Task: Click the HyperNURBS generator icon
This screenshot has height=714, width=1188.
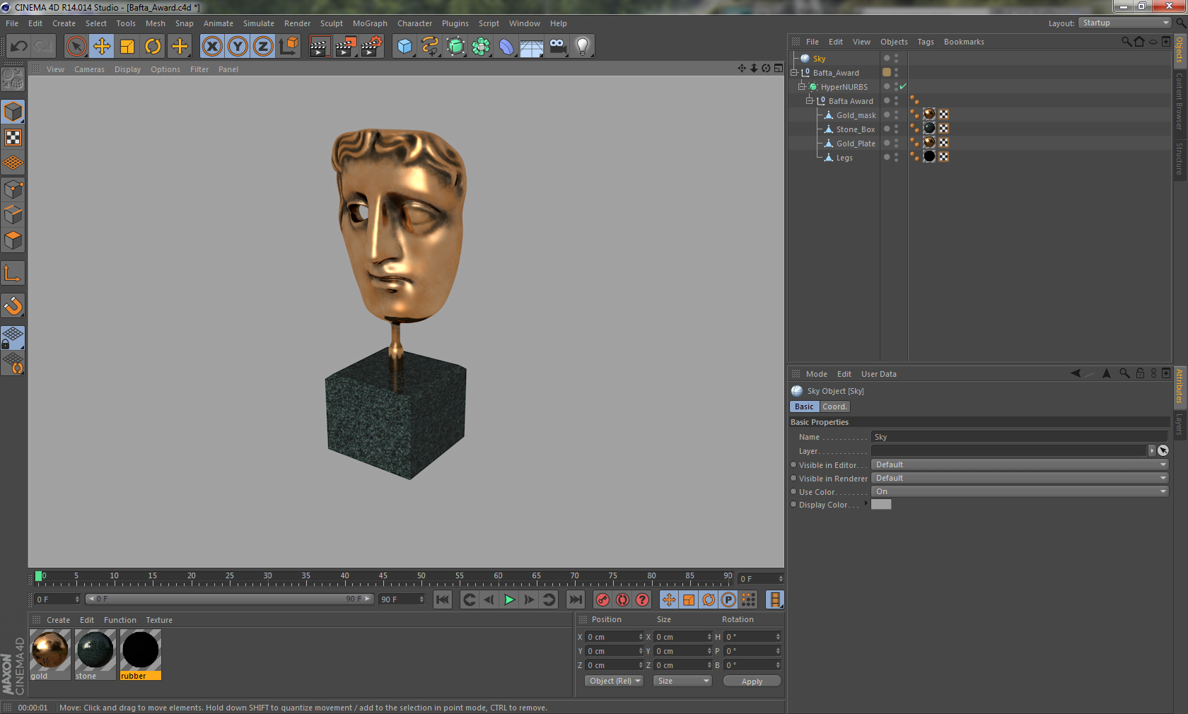Action: pos(455,47)
